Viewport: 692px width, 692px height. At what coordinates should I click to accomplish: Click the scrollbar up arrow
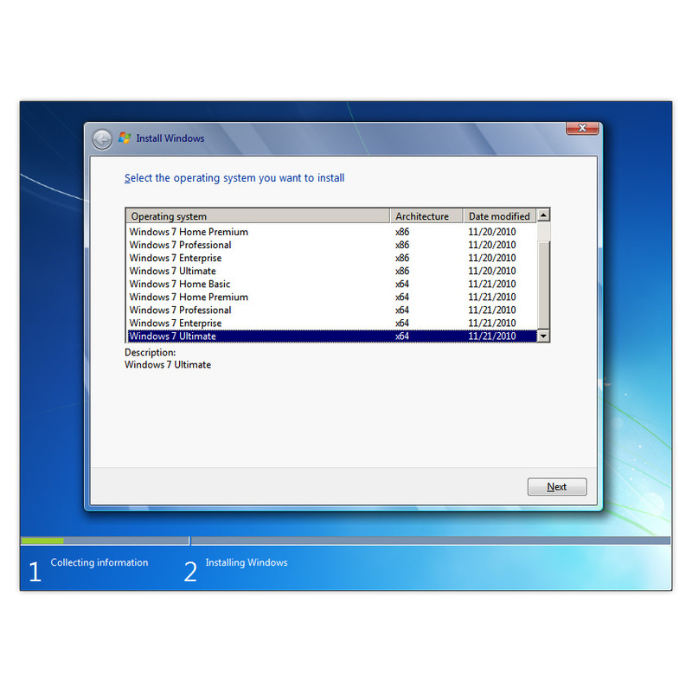point(543,215)
